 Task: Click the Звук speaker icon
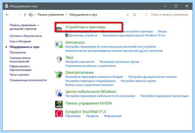point(59,59)
